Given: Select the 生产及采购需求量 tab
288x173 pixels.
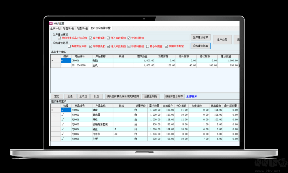Looking at the screenshot, I should coord(101,28).
